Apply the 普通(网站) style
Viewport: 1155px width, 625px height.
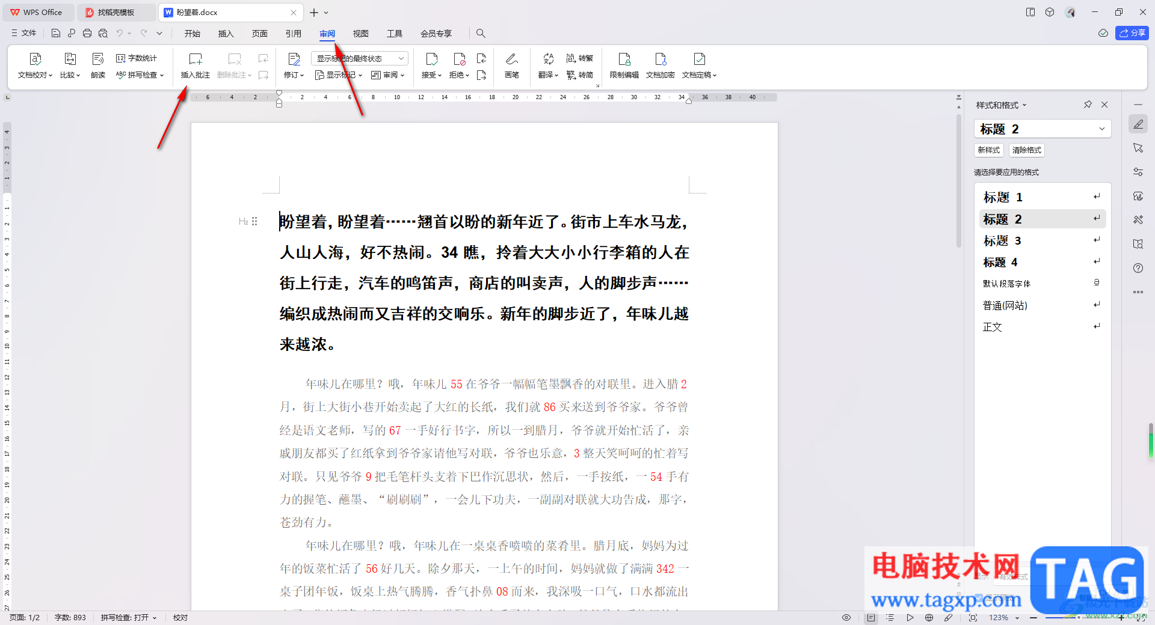click(1043, 305)
